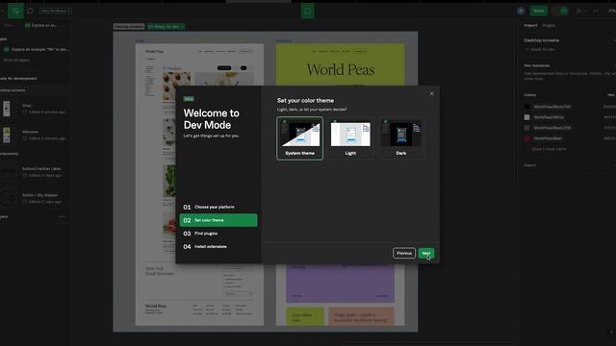Click the WorldPeas/Black/200 color swatch
Screen dimensions: 616x346
pos(527,128)
